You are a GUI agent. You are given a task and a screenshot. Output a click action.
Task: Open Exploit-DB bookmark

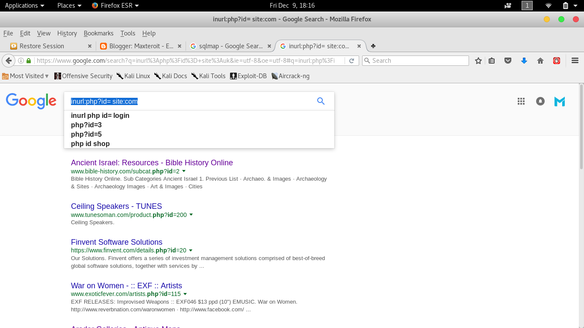pyautogui.click(x=248, y=76)
